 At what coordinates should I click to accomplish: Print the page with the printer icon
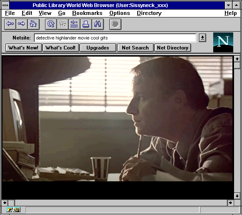[x=86, y=24]
